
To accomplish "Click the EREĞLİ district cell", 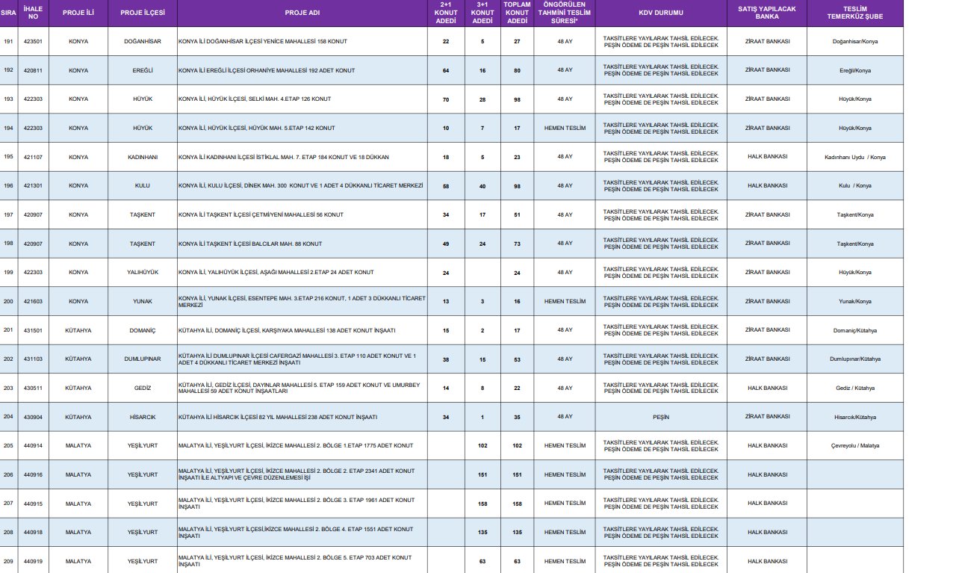I will (x=143, y=70).
